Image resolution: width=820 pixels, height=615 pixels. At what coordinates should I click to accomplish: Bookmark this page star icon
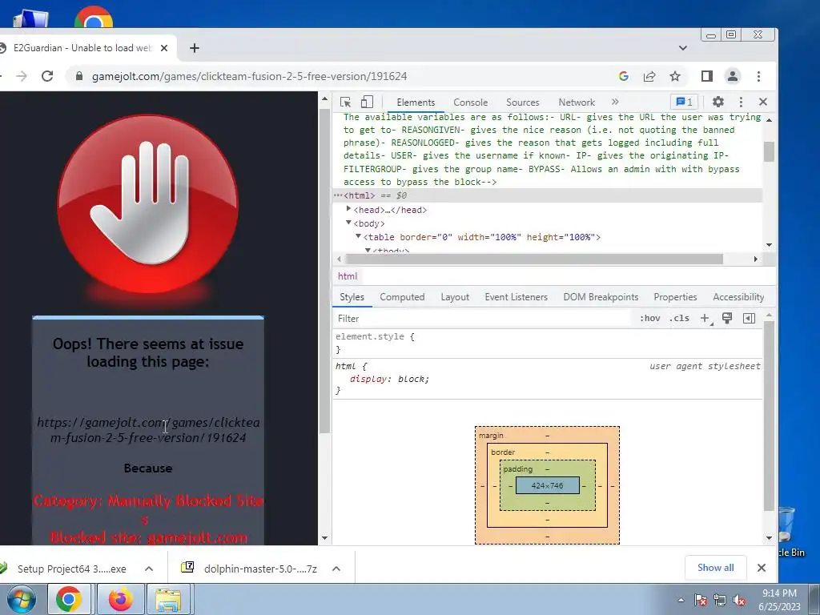675,76
